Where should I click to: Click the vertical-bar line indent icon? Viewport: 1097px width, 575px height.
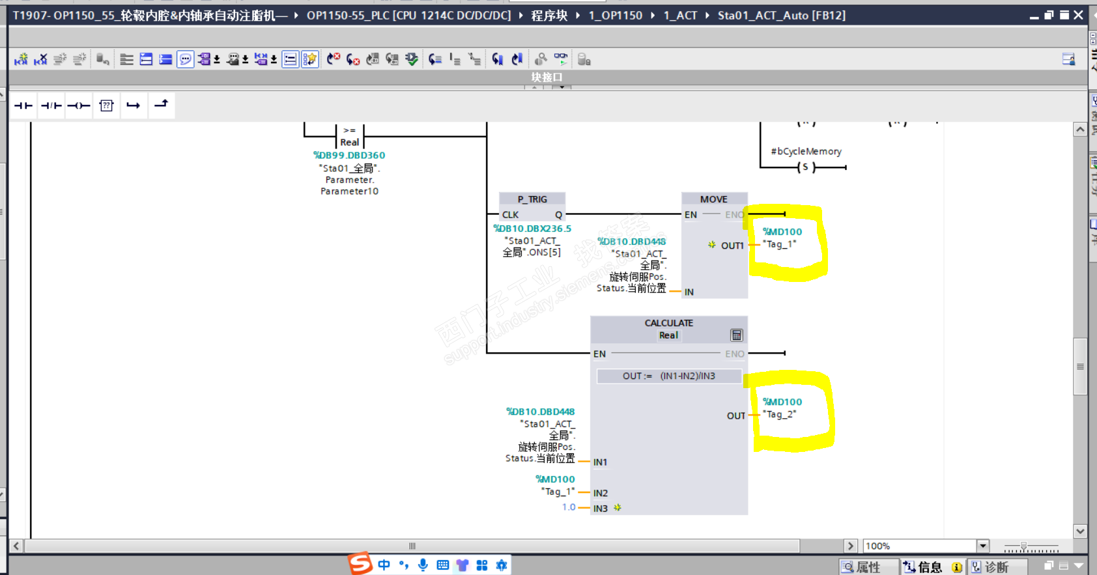point(455,59)
